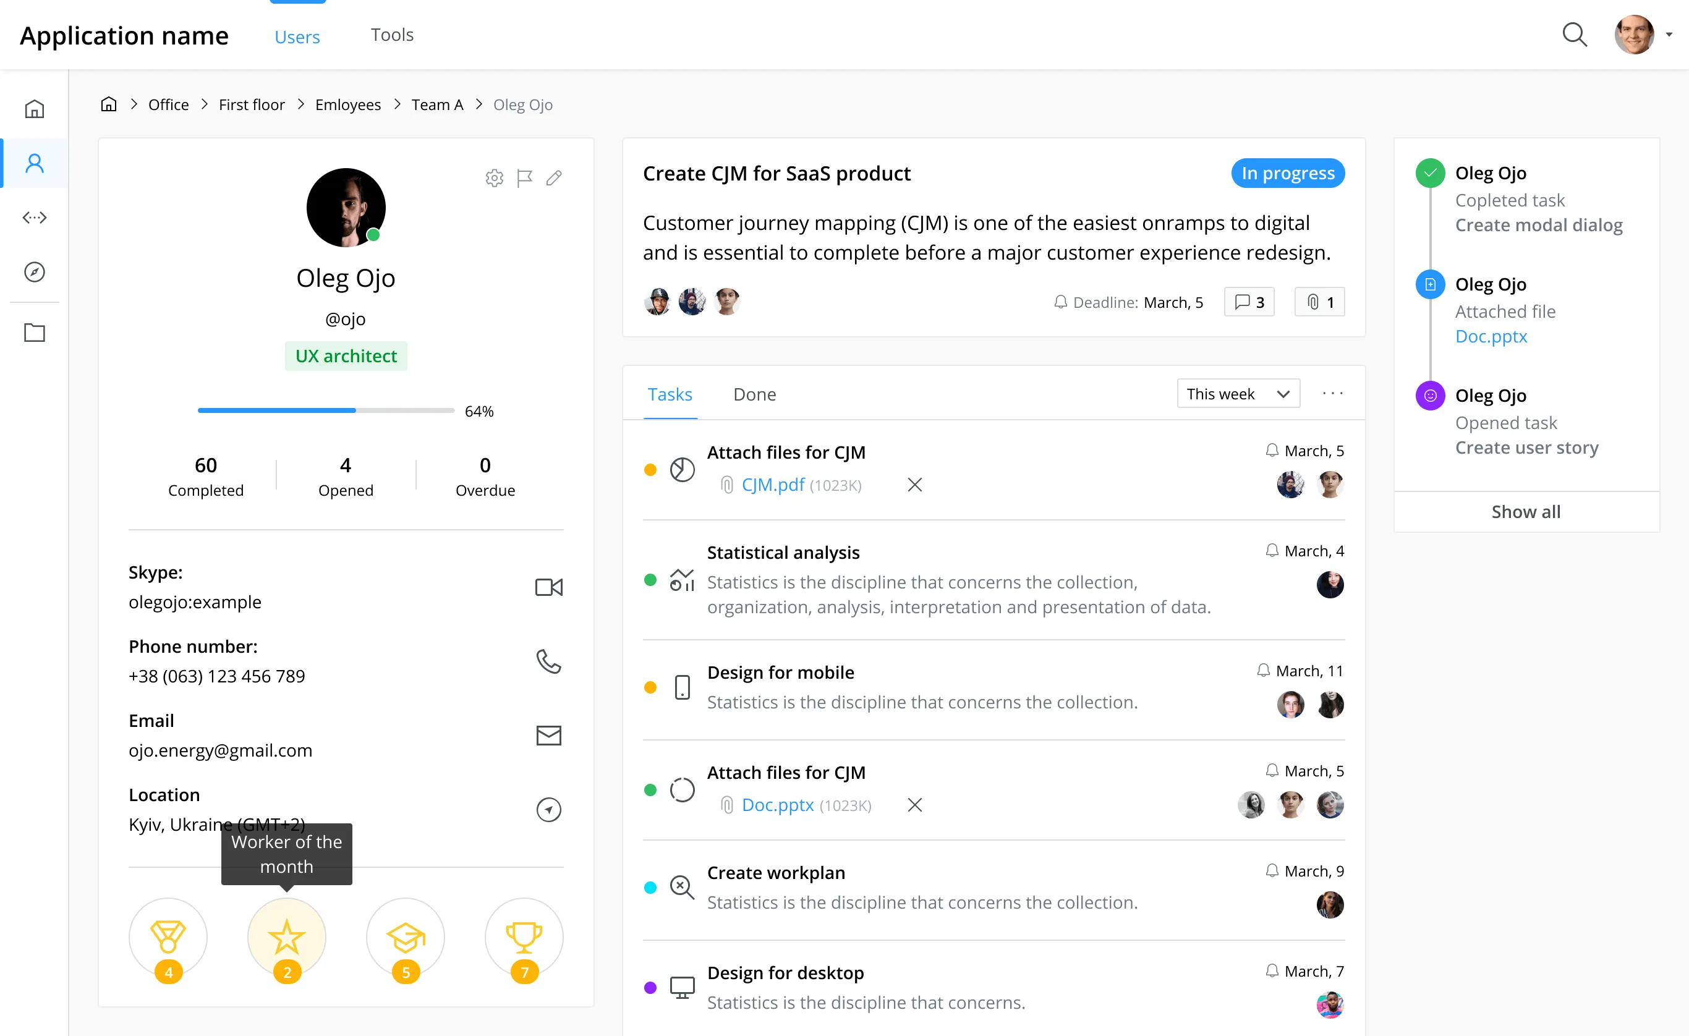Open the CJM.pdf attachment link
The height and width of the screenshot is (1036, 1689).
pos(773,485)
